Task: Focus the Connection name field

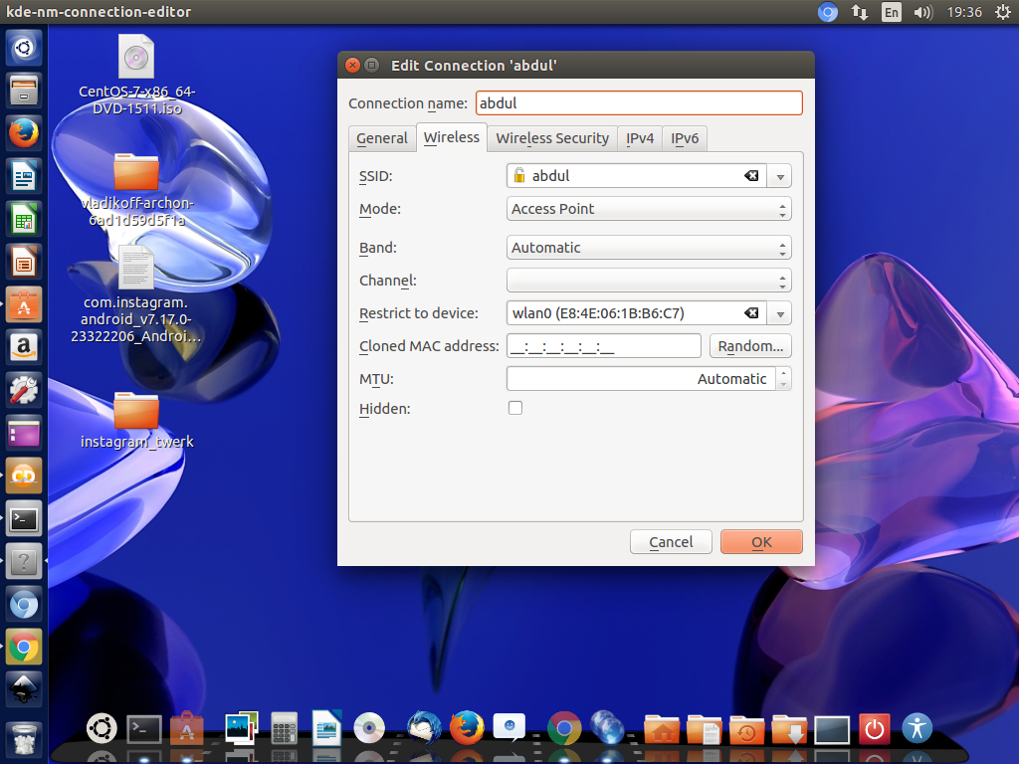Action: tap(639, 103)
